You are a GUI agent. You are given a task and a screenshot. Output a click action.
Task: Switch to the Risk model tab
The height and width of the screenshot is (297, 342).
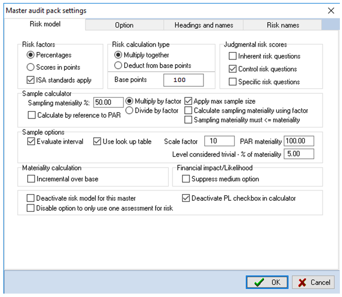(45, 24)
